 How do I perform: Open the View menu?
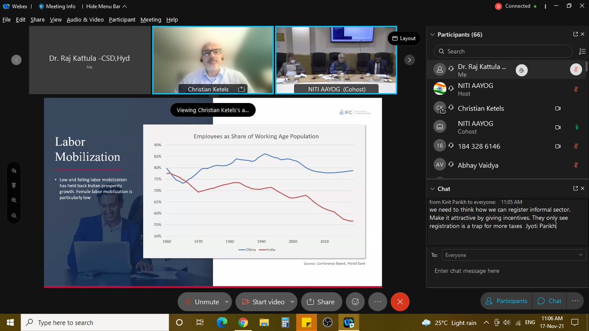55,20
